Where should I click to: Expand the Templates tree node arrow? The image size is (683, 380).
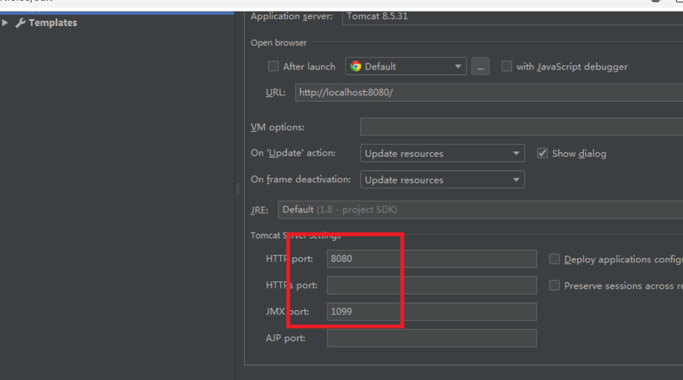(5, 23)
